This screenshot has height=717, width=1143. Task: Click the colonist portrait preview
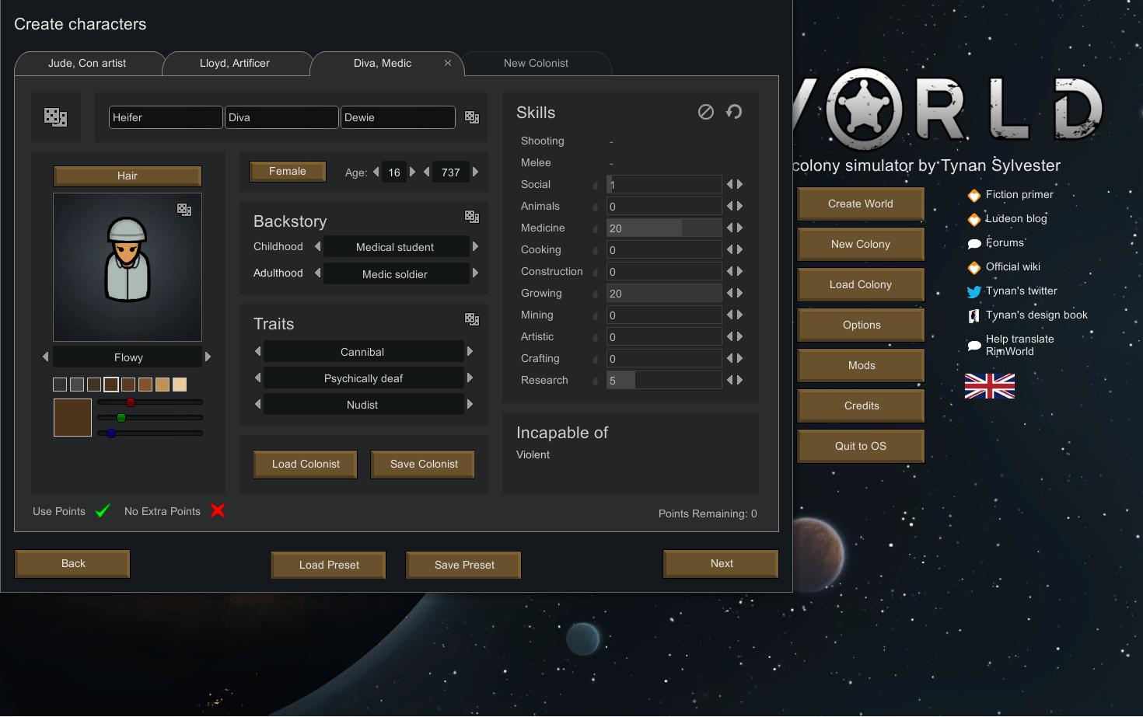[128, 267]
